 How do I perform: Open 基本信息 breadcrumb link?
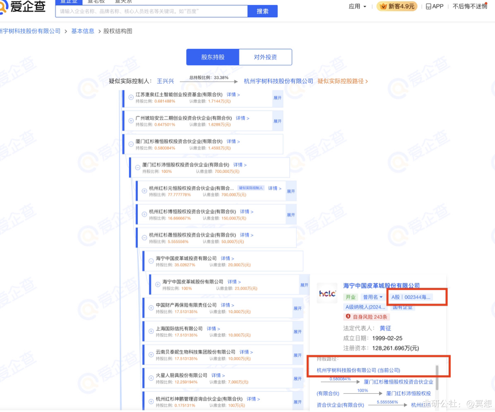(83, 31)
